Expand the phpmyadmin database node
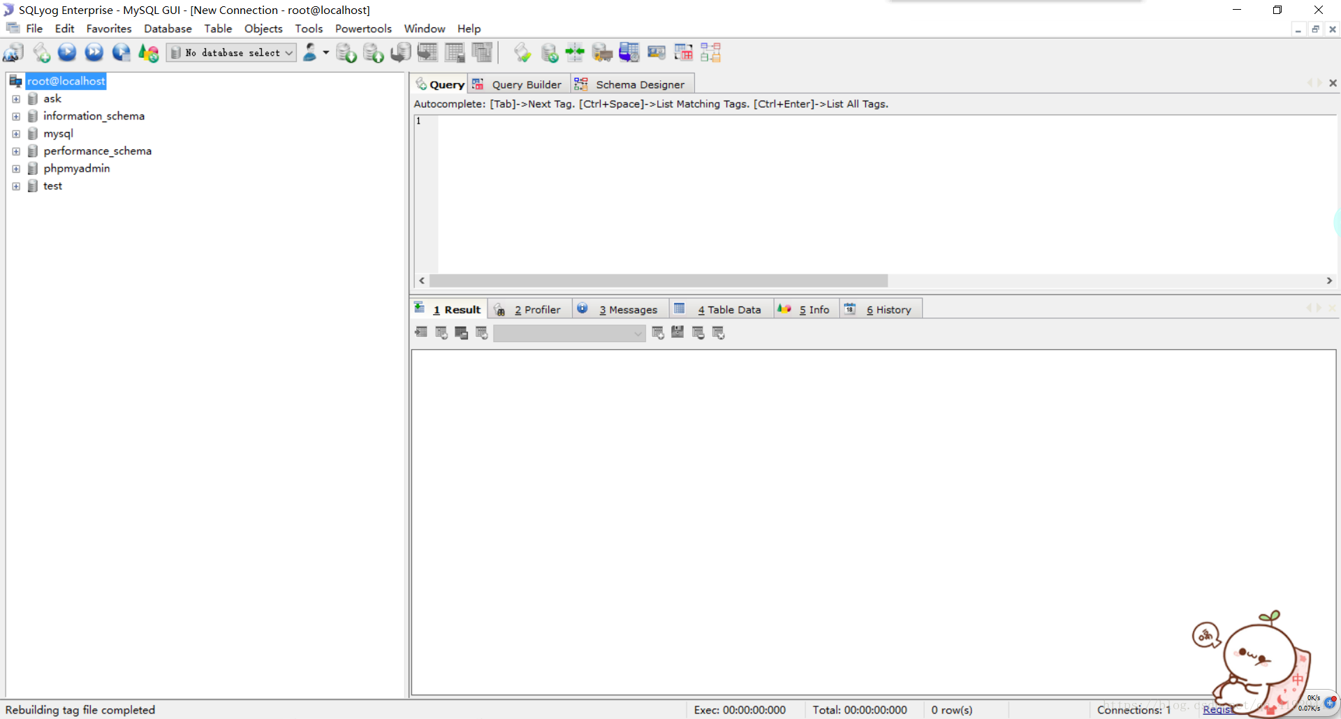This screenshot has height=719, width=1341. [16, 169]
